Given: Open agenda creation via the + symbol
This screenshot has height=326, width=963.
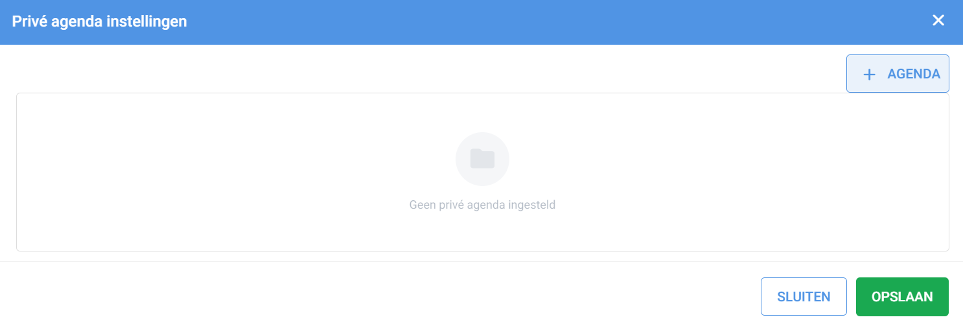Looking at the screenshot, I should tap(869, 75).
